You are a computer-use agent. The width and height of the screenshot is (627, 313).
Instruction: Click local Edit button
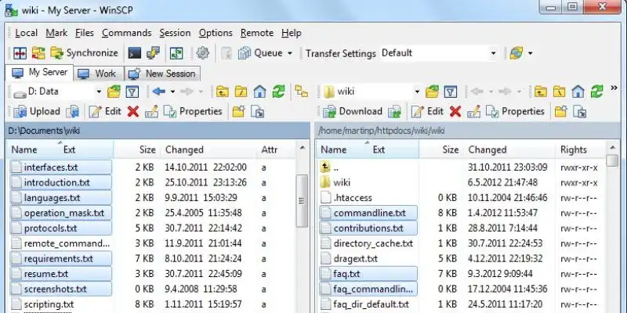(105, 111)
